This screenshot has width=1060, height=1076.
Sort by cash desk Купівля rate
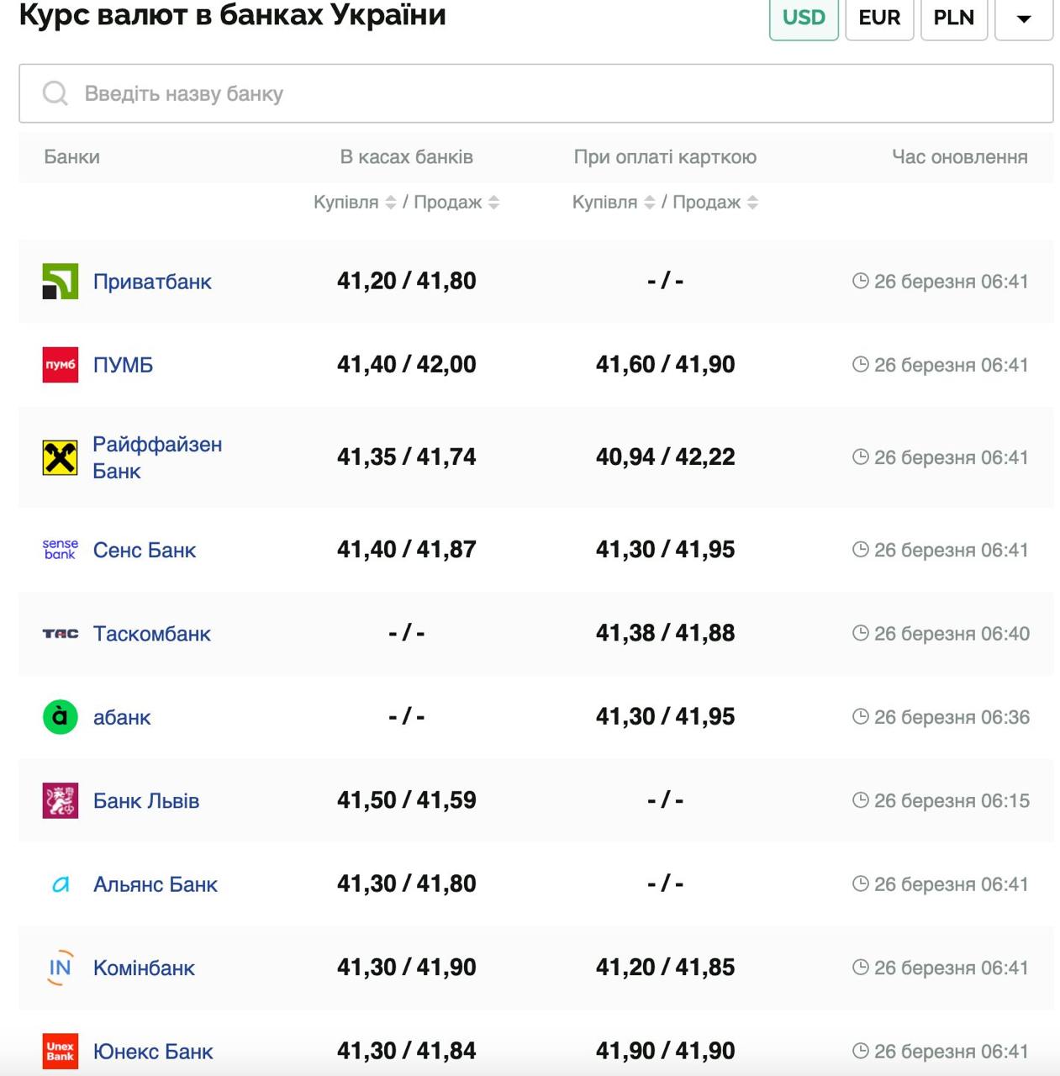[390, 203]
